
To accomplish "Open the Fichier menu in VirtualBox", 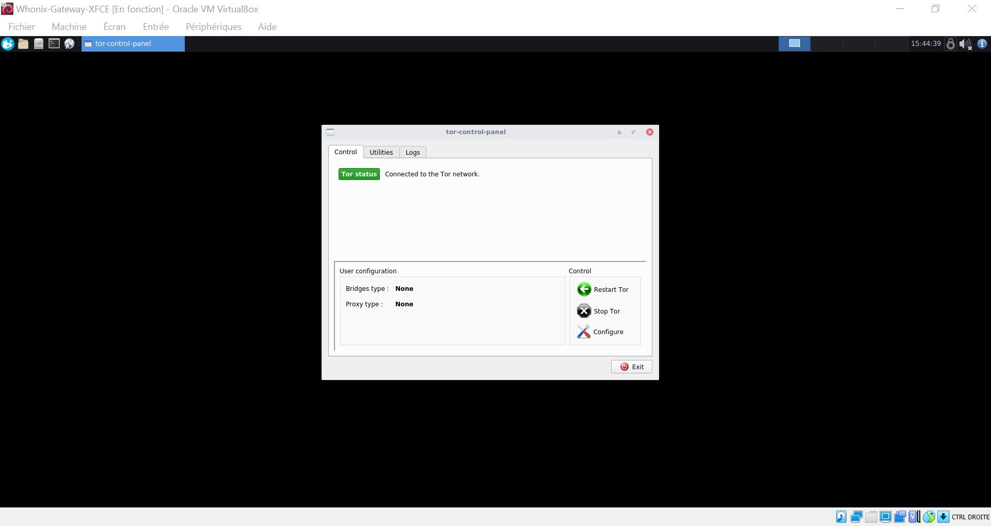I will (22, 27).
